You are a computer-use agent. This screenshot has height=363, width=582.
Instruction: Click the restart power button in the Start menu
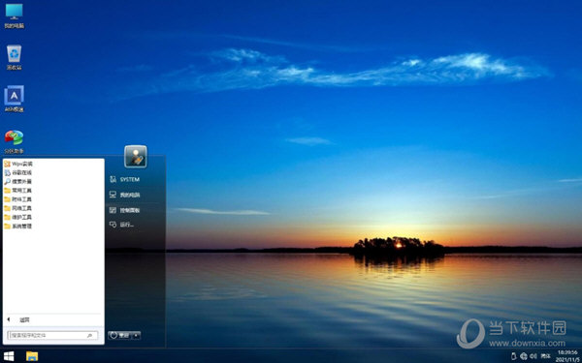pyautogui.click(x=120, y=335)
